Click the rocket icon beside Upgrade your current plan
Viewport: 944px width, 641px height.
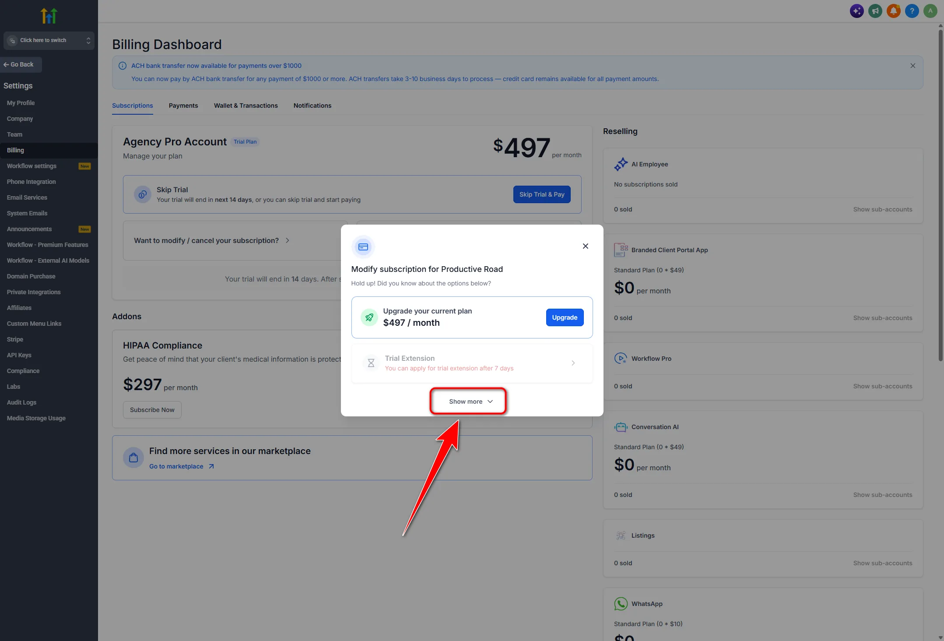[x=369, y=317]
